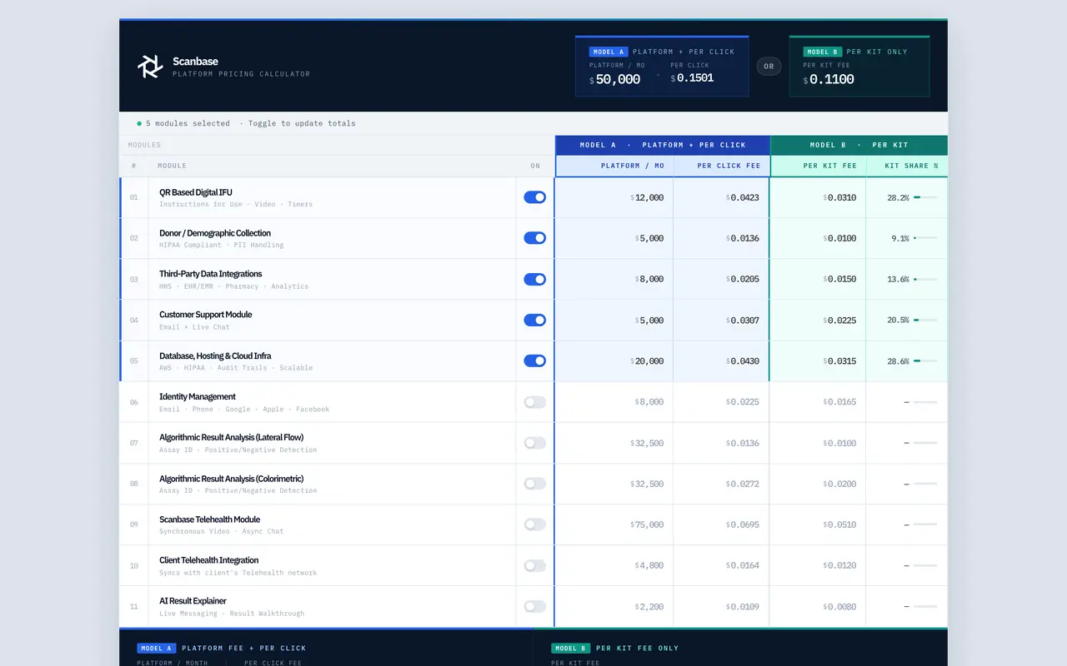Viewport: 1067px width, 666px height.
Task: Click the $0.1501 per click total
Action: pos(692,78)
